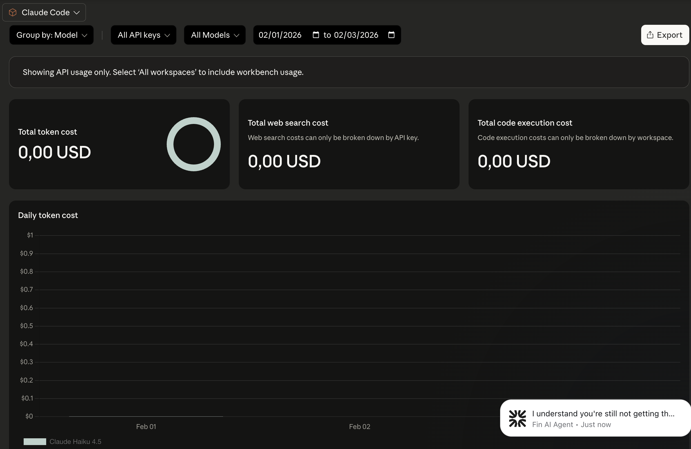Expand the Group by: Model dropdown

click(x=52, y=35)
